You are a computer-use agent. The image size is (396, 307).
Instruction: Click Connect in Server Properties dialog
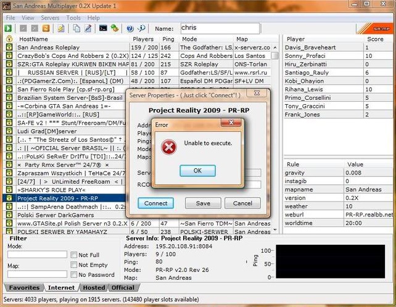click(x=155, y=203)
